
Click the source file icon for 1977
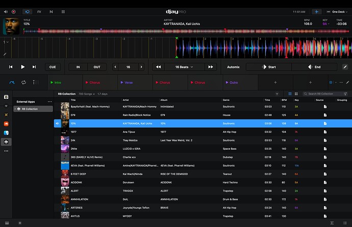325,132
